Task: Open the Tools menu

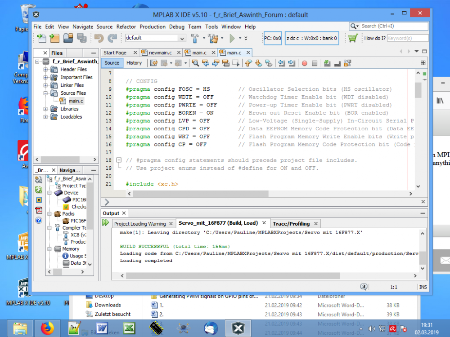Action: [x=211, y=27]
